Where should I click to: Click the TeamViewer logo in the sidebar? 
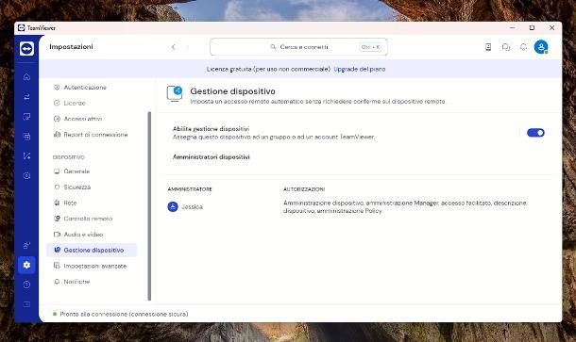click(26, 48)
